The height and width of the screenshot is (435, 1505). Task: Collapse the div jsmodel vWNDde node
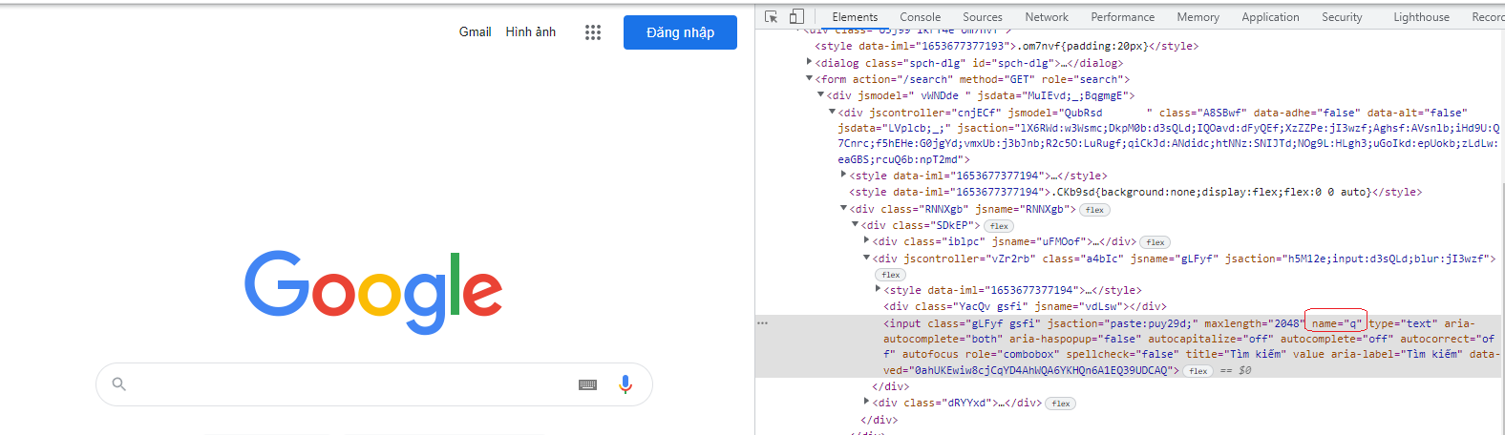click(820, 95)
